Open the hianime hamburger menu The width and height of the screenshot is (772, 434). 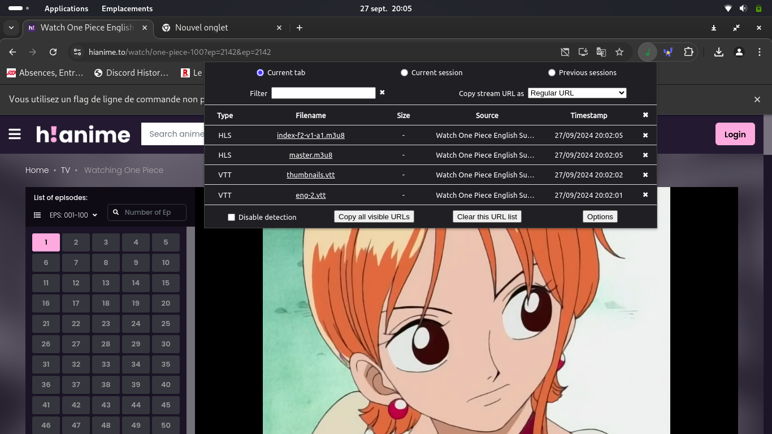[15, 134]
